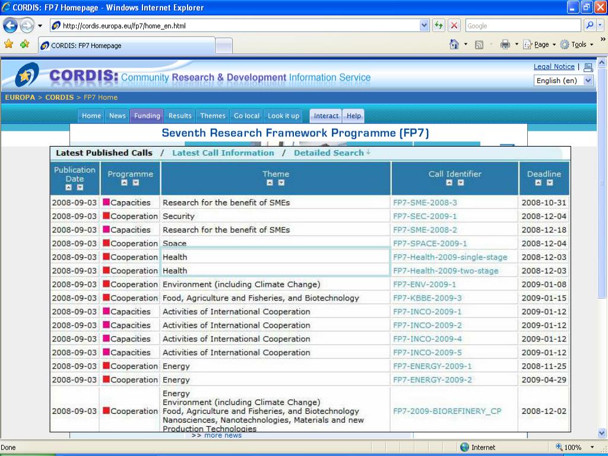Click the Refresh page icon
Image resolution: width=608 pixels, height=456 pixels.
point(439,26)
